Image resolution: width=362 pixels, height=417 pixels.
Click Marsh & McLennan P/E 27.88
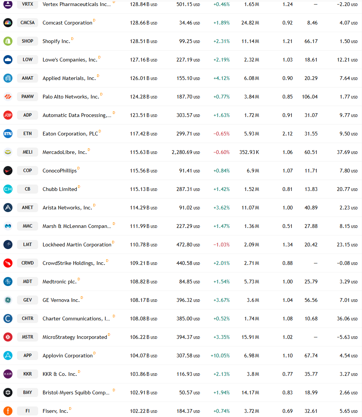311,226
